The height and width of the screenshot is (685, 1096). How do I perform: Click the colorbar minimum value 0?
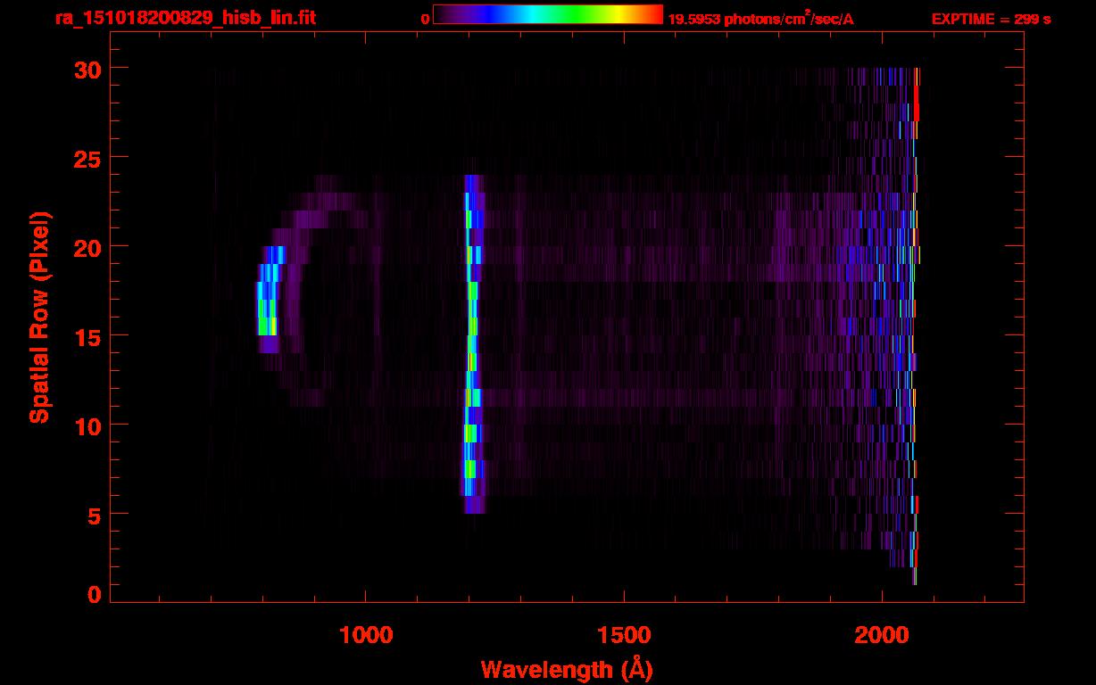[425, 19]
